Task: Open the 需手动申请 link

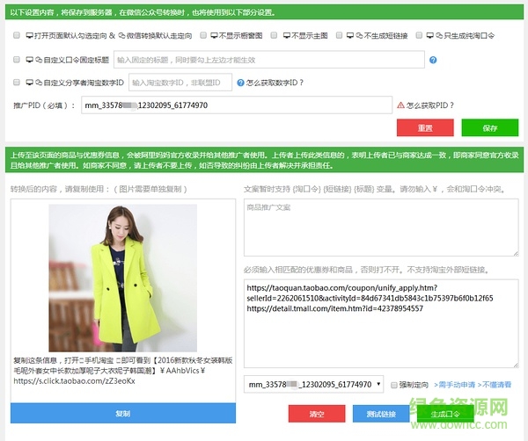Action: click(x=455, y=385)
